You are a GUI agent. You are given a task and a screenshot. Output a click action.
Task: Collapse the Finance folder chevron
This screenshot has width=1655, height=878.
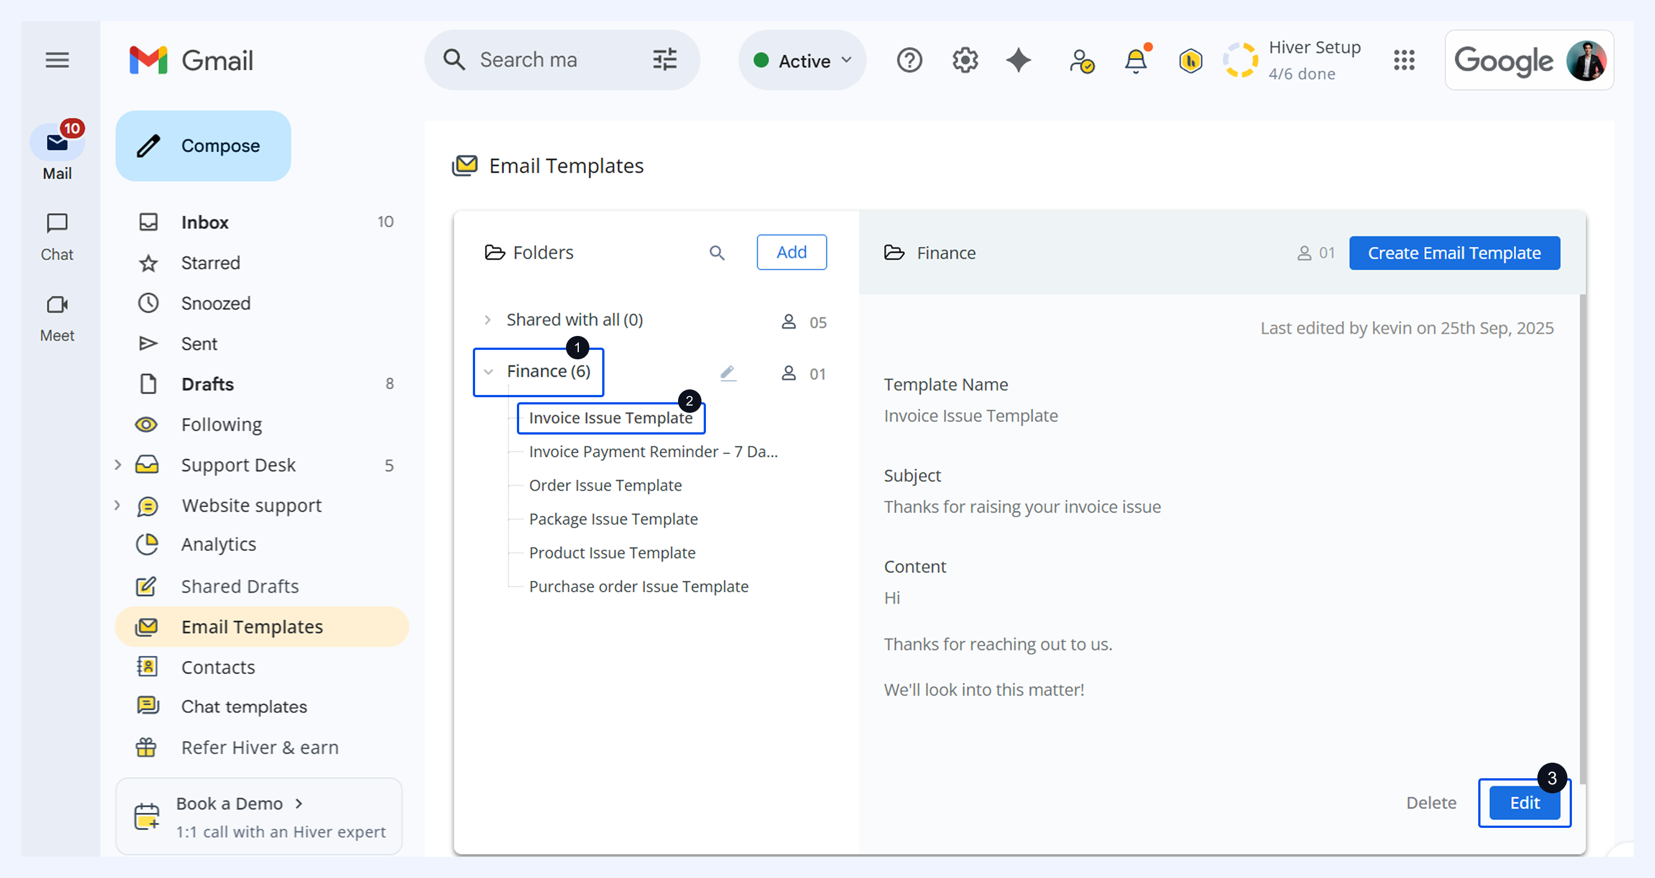[488, 372]
